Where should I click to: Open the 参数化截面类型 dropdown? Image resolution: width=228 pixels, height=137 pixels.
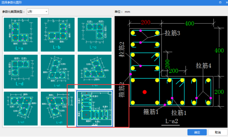pyautogui.click(x=37, y=12)
